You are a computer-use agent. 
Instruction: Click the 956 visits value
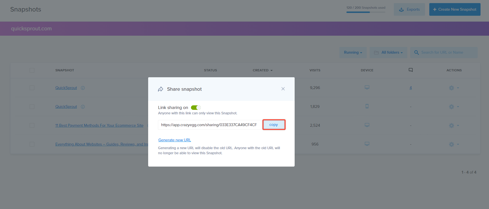(315, 144)
